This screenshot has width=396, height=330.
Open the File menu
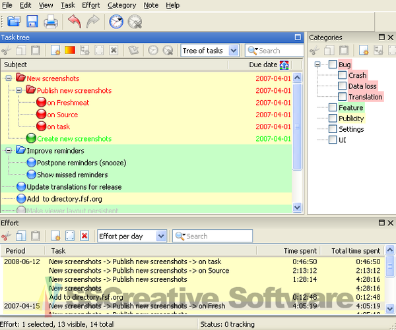(7, 5)
